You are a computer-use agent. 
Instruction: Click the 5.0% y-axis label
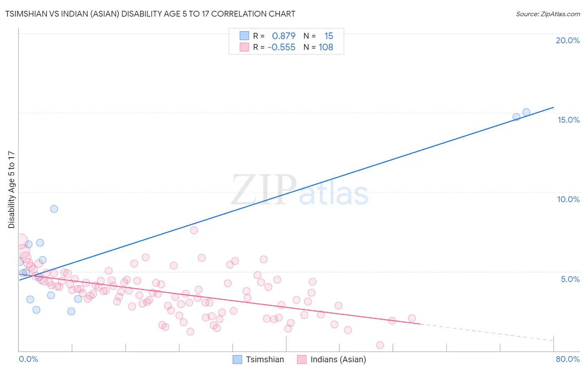coord(570,279)
